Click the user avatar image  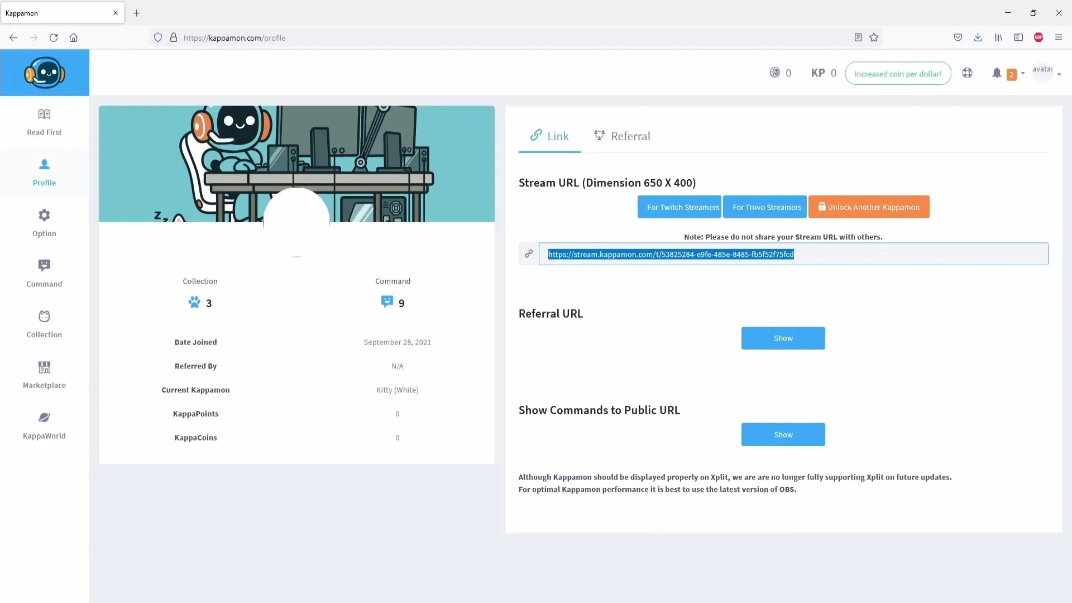[1042, 73]
